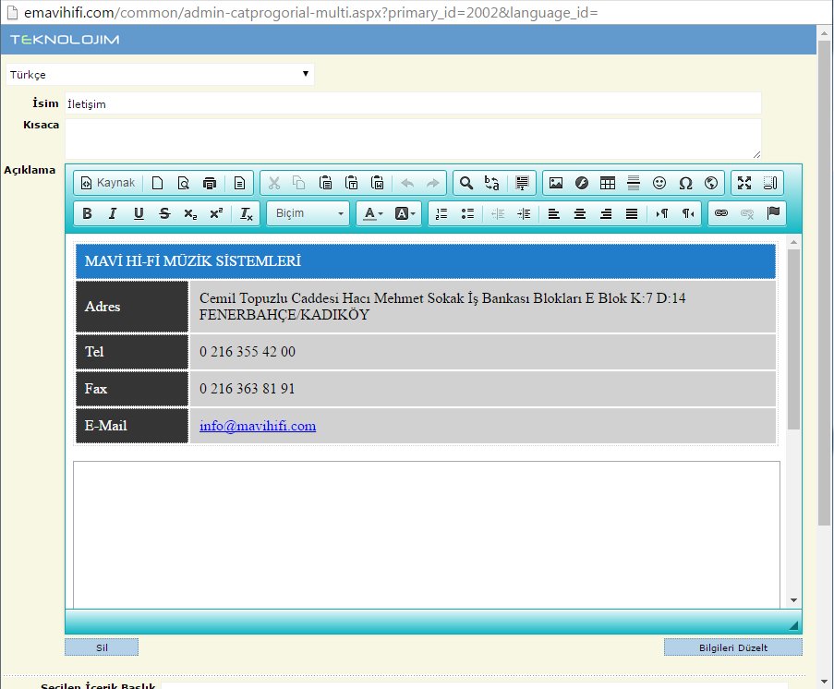The width and height of the screenshot is (834, 689).
Task: Click the Kısaca text area
Action: coord(413,139)
